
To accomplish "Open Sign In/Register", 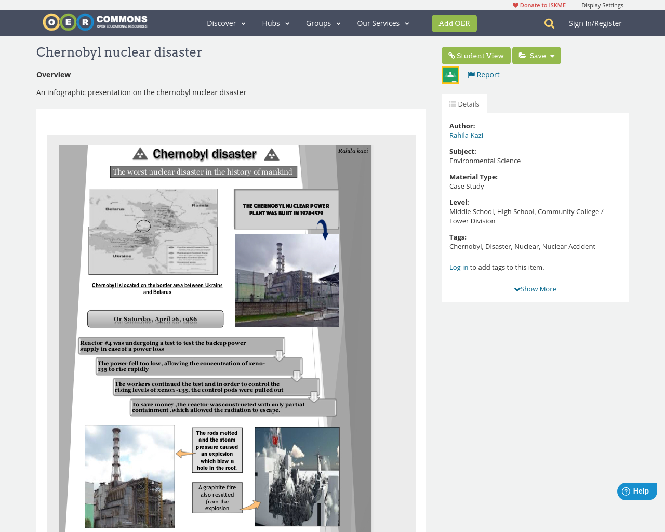I will [x=595, y=23].
